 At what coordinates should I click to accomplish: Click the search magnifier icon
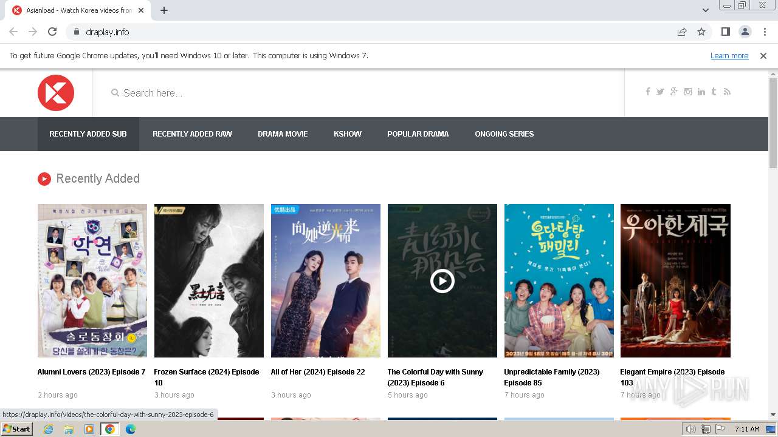click(115, 93)
